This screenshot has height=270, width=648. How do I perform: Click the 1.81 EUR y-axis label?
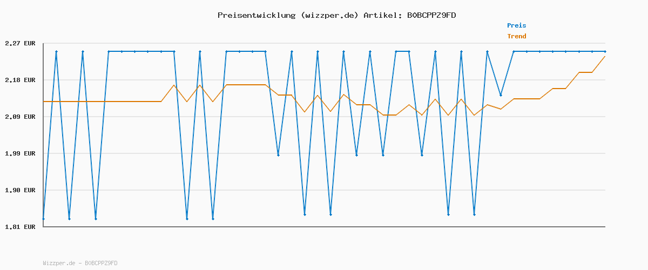coord(20,227)
